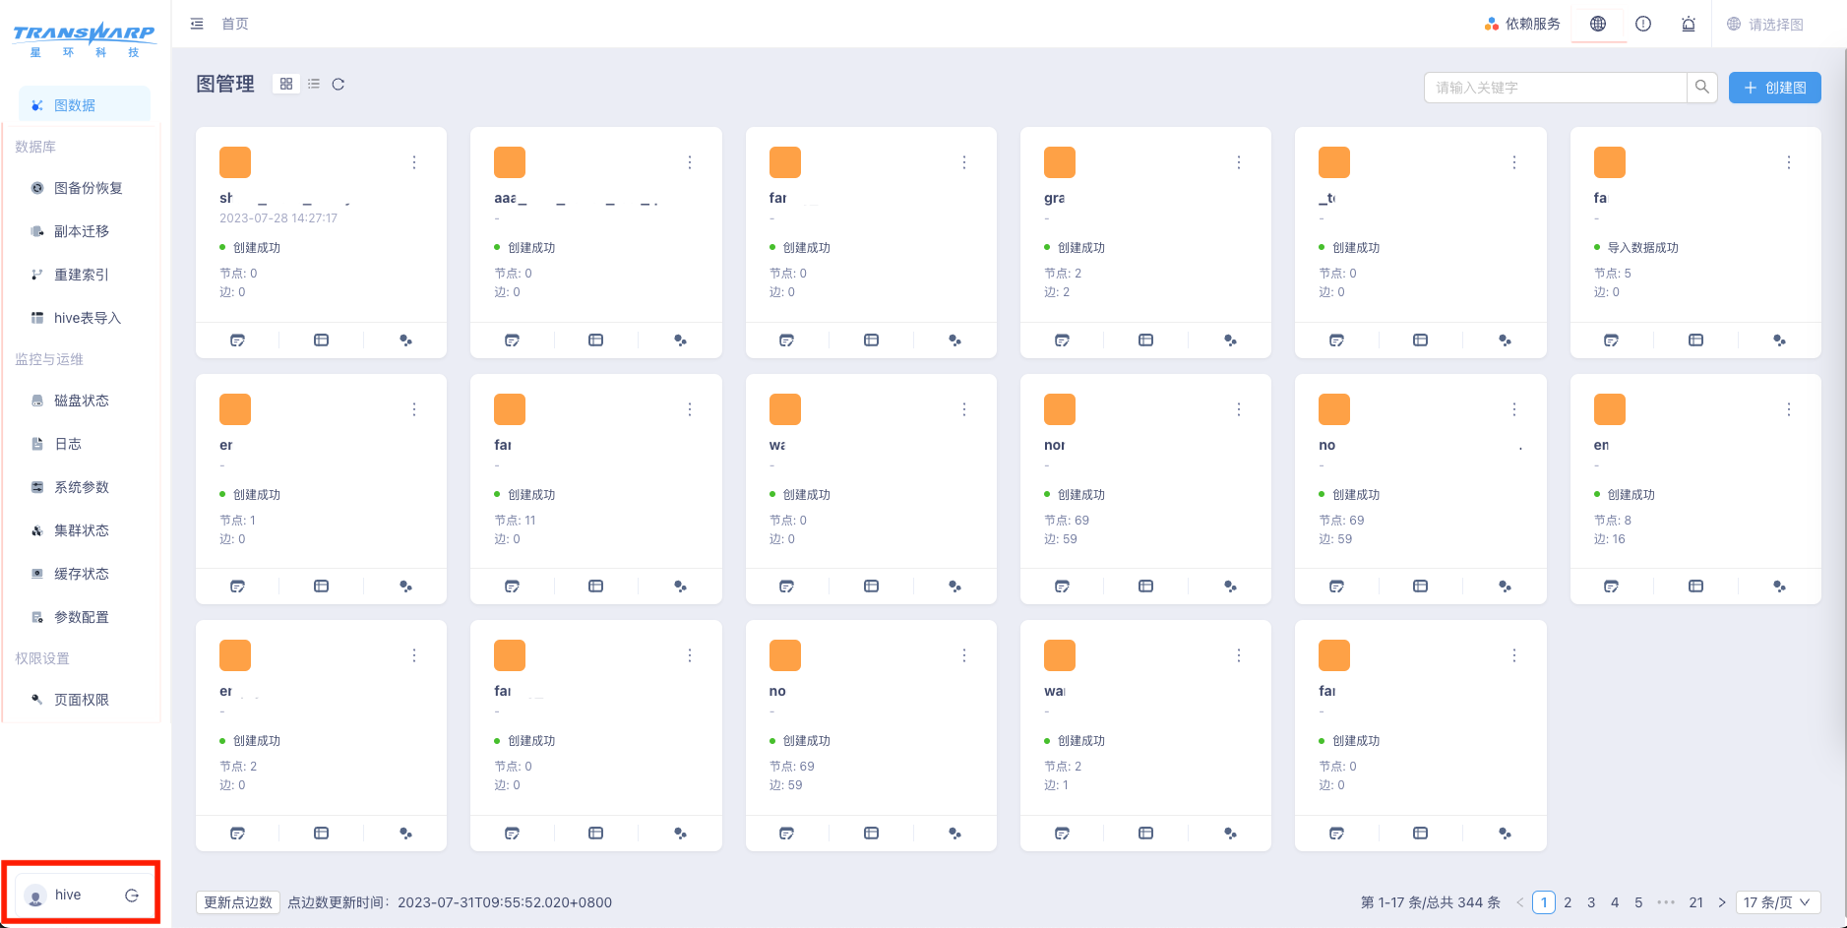Go to page 5 in pagination
The image size is (1847, 928).
[1638, 902]
